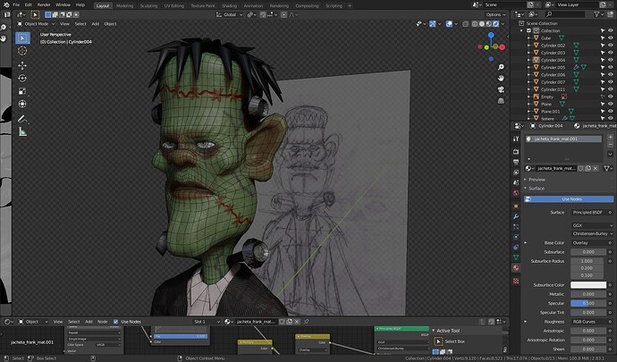Hide Cube in outliner via eye icon
This screenshot has width=617, height=362.
(x=611, y=38)
